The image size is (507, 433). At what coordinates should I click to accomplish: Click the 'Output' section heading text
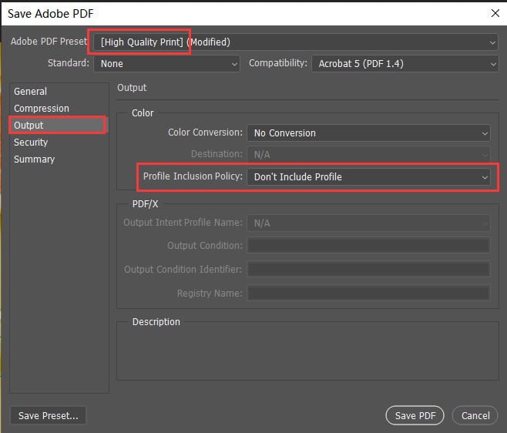point(132,88)
